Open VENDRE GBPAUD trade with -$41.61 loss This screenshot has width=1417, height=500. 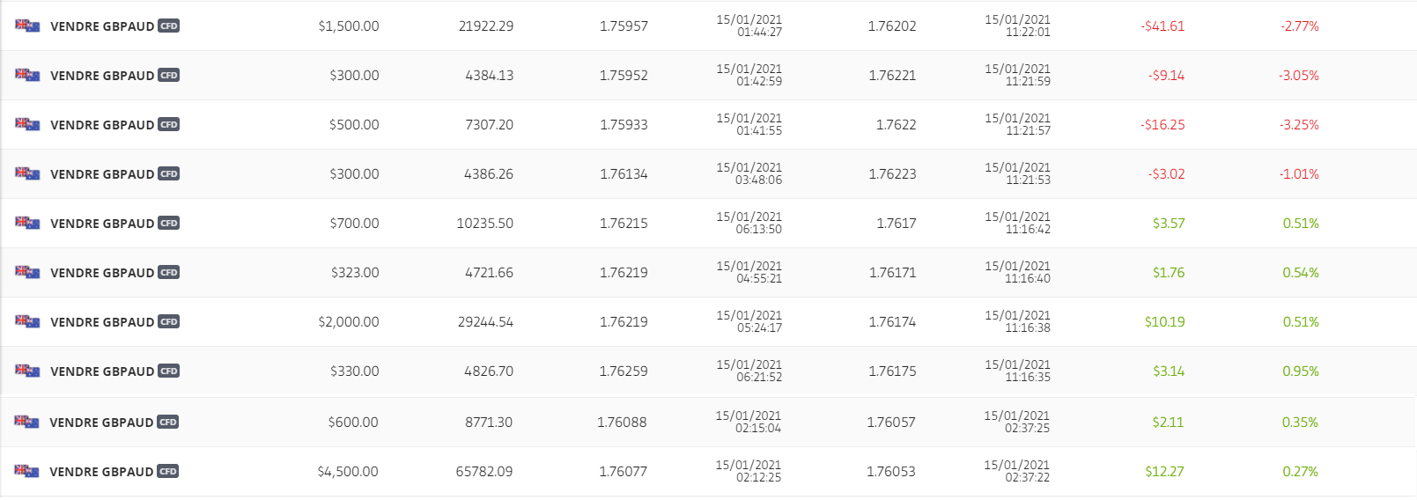tap(708, 26)
